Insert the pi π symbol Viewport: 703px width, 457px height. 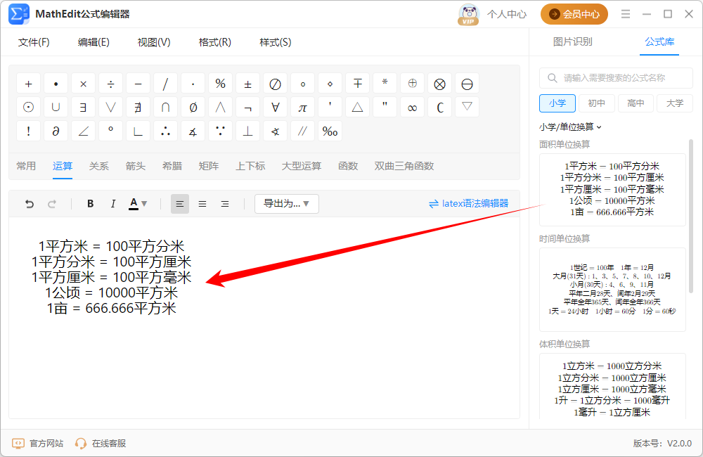(302, 107)
